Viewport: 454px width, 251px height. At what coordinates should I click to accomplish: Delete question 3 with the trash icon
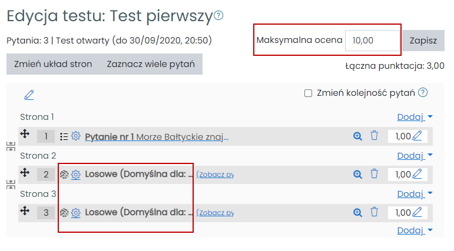click(374, 212)
